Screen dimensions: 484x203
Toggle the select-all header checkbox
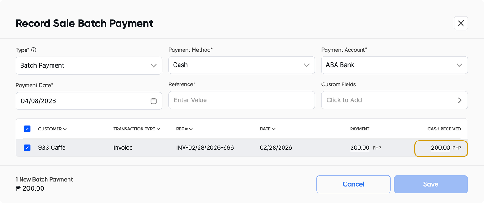click(x=27, y=129)
